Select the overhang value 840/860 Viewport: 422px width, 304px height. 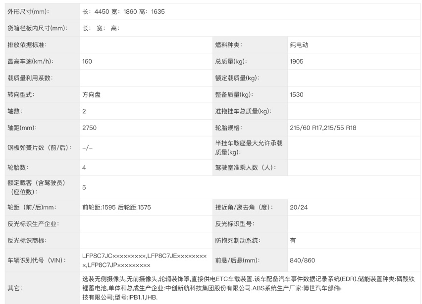pos(302,261)
